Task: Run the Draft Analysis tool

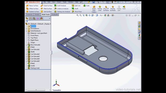Action: tap(60, 6)
